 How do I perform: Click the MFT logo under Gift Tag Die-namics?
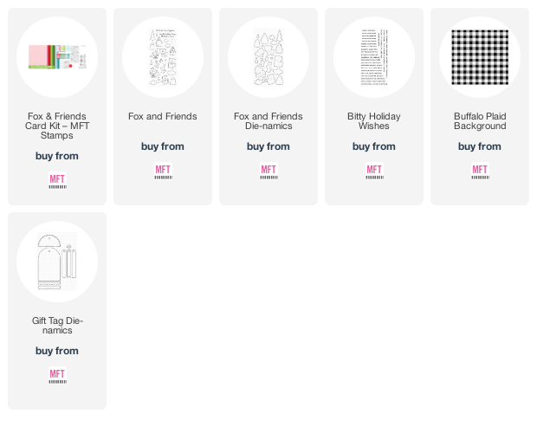[57, 375]
